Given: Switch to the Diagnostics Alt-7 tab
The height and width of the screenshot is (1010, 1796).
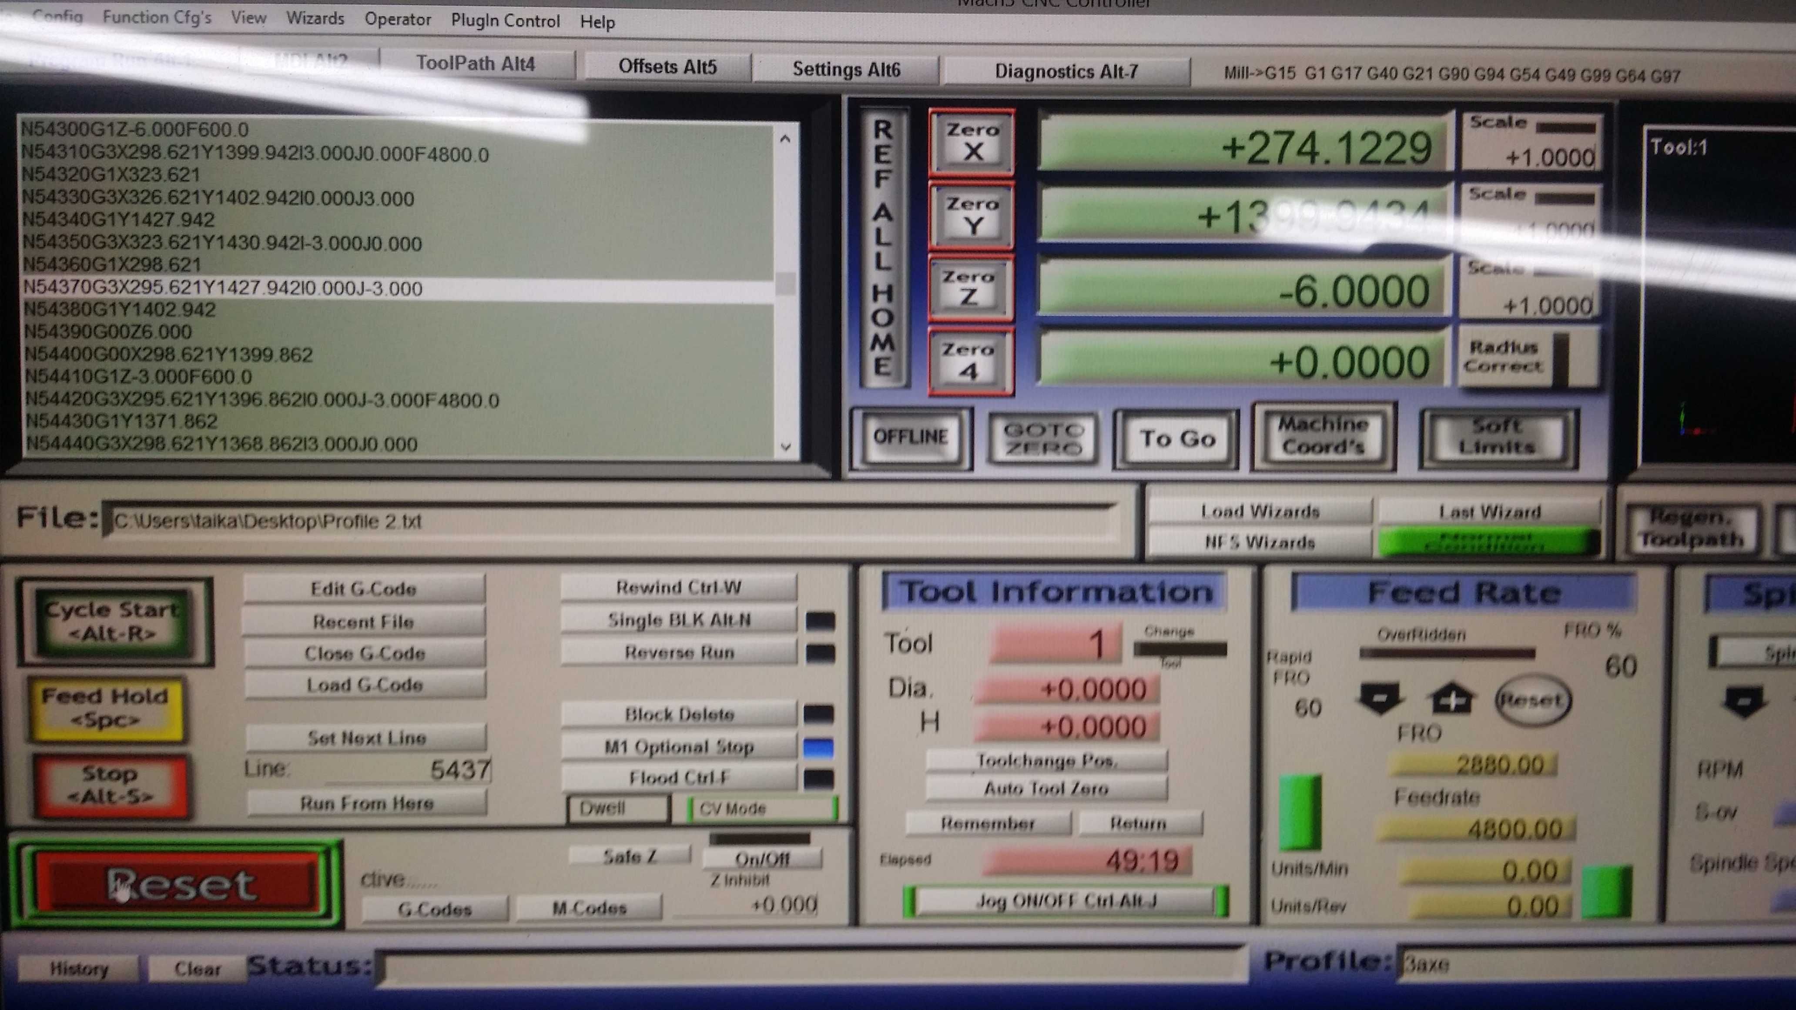Looking at the screenshot, I should pos(1066,71).
